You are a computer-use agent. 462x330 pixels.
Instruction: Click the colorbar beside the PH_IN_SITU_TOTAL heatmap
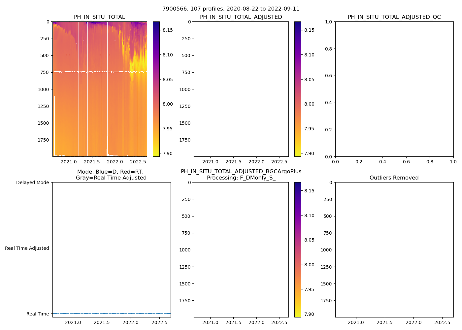coord(156,89)
